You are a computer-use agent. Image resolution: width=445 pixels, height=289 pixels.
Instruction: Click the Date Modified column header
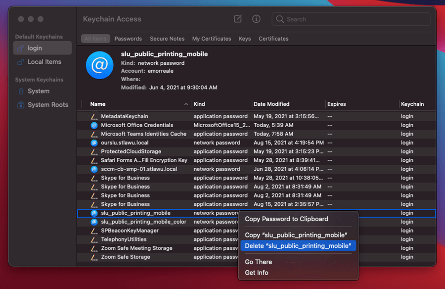(x=271, y=104)
